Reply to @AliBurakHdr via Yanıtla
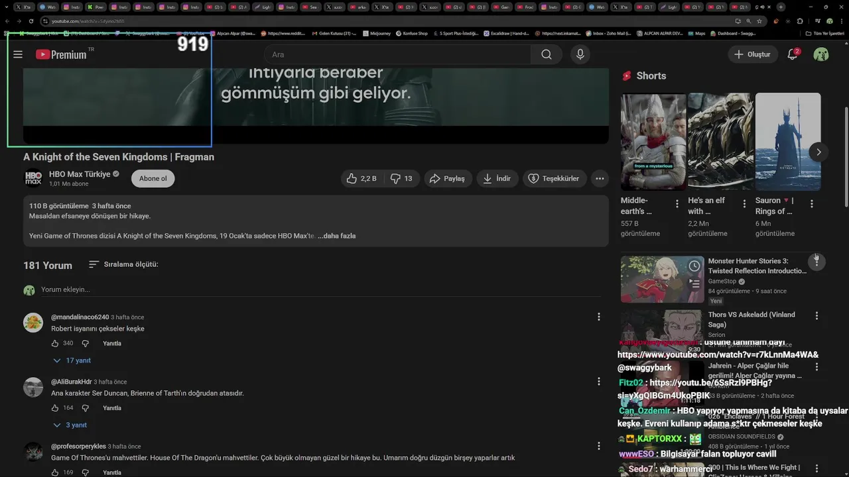Screen dimensions: 849x477 coord(112,408)
